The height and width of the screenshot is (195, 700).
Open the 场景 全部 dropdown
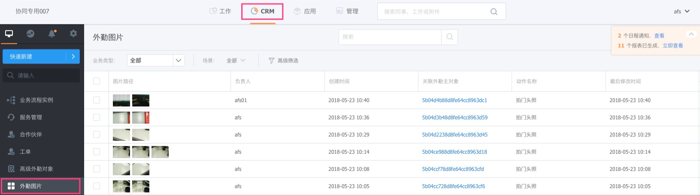236,61
